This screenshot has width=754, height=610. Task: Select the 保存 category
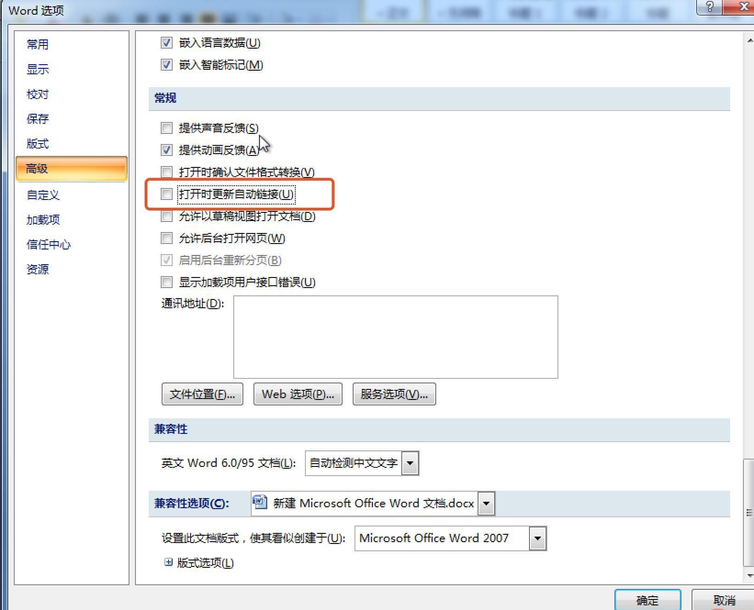pos(38,119)
